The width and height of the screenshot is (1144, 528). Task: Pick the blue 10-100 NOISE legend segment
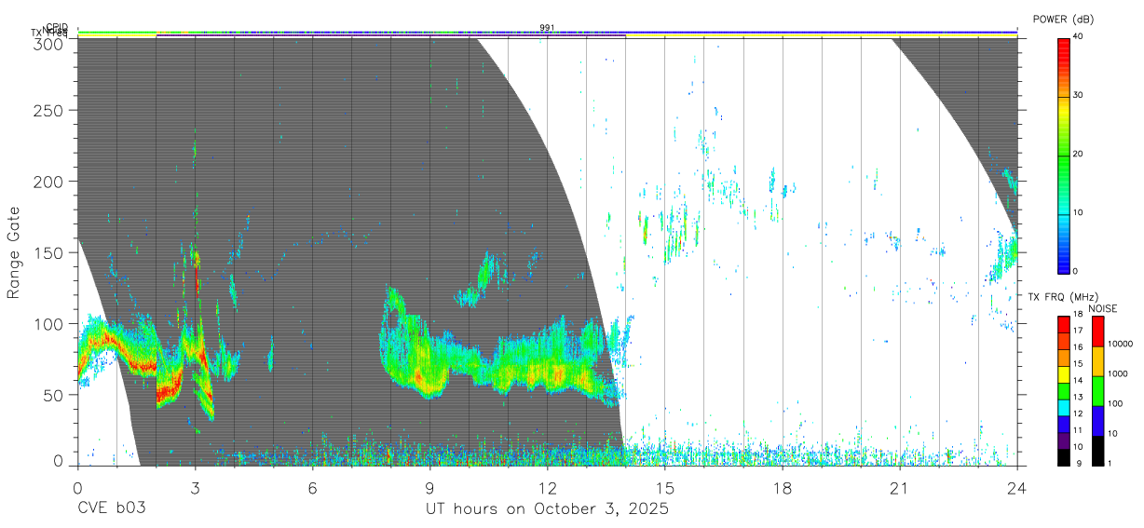click(1097, 421)
